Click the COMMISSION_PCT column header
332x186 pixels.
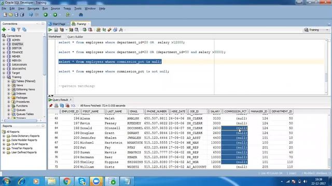[234, 112]
